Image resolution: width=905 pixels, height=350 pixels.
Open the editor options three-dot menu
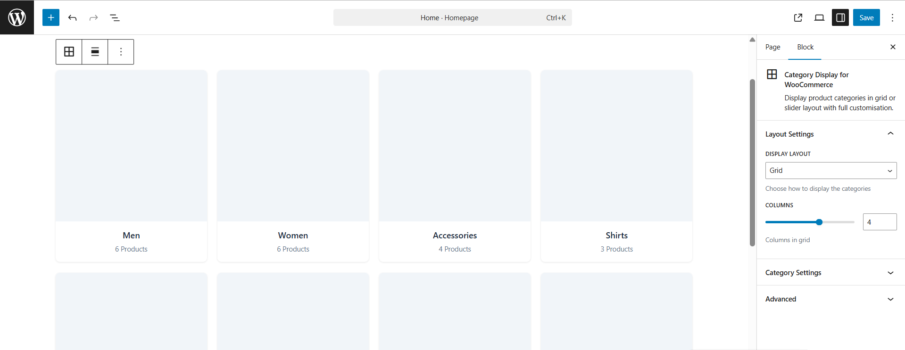pyautogui.click(x=892, y=17)
